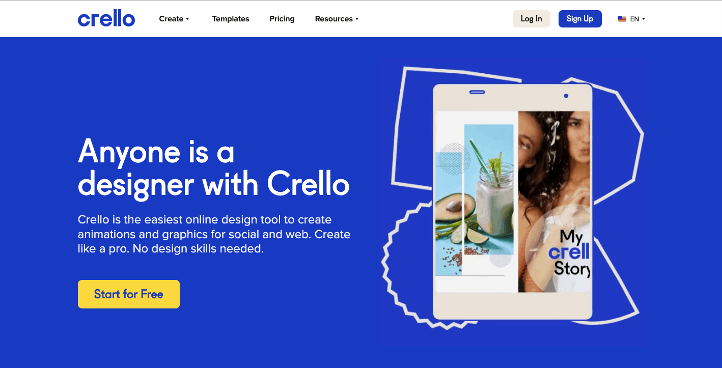The height and width of the screenshot is (368, 722).
Task: Click the Log In button
Action: click(x=531, y=19)
